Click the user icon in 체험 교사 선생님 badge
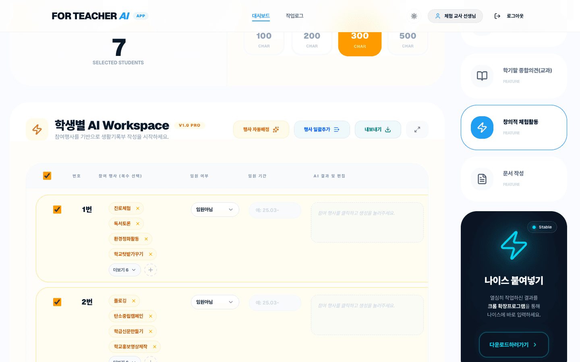Image resolution: width=580 pixels, height=362 pixels. [438, 16]
